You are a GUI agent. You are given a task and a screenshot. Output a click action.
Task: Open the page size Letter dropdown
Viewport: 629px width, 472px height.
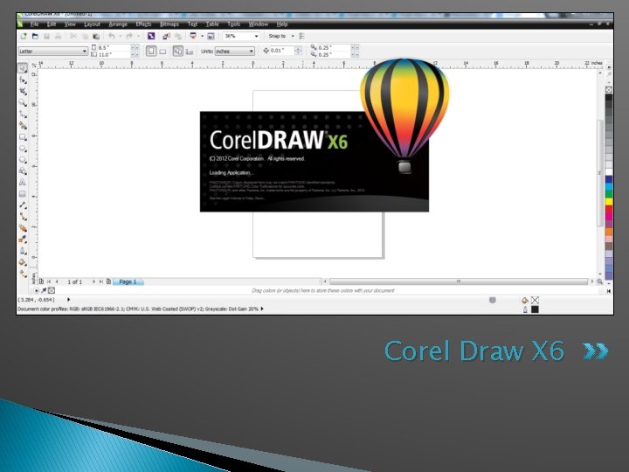click(x=85, y=52)
